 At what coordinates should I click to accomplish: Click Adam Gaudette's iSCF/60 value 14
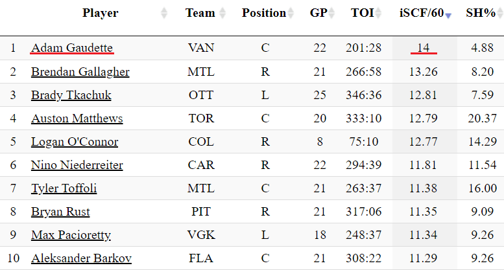click(424, 48)
